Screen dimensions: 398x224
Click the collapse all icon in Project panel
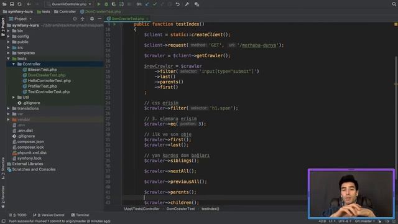[x=83, y=19]
